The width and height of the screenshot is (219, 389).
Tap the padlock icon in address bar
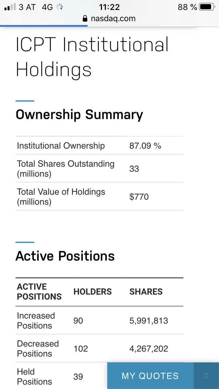[85, 18]
